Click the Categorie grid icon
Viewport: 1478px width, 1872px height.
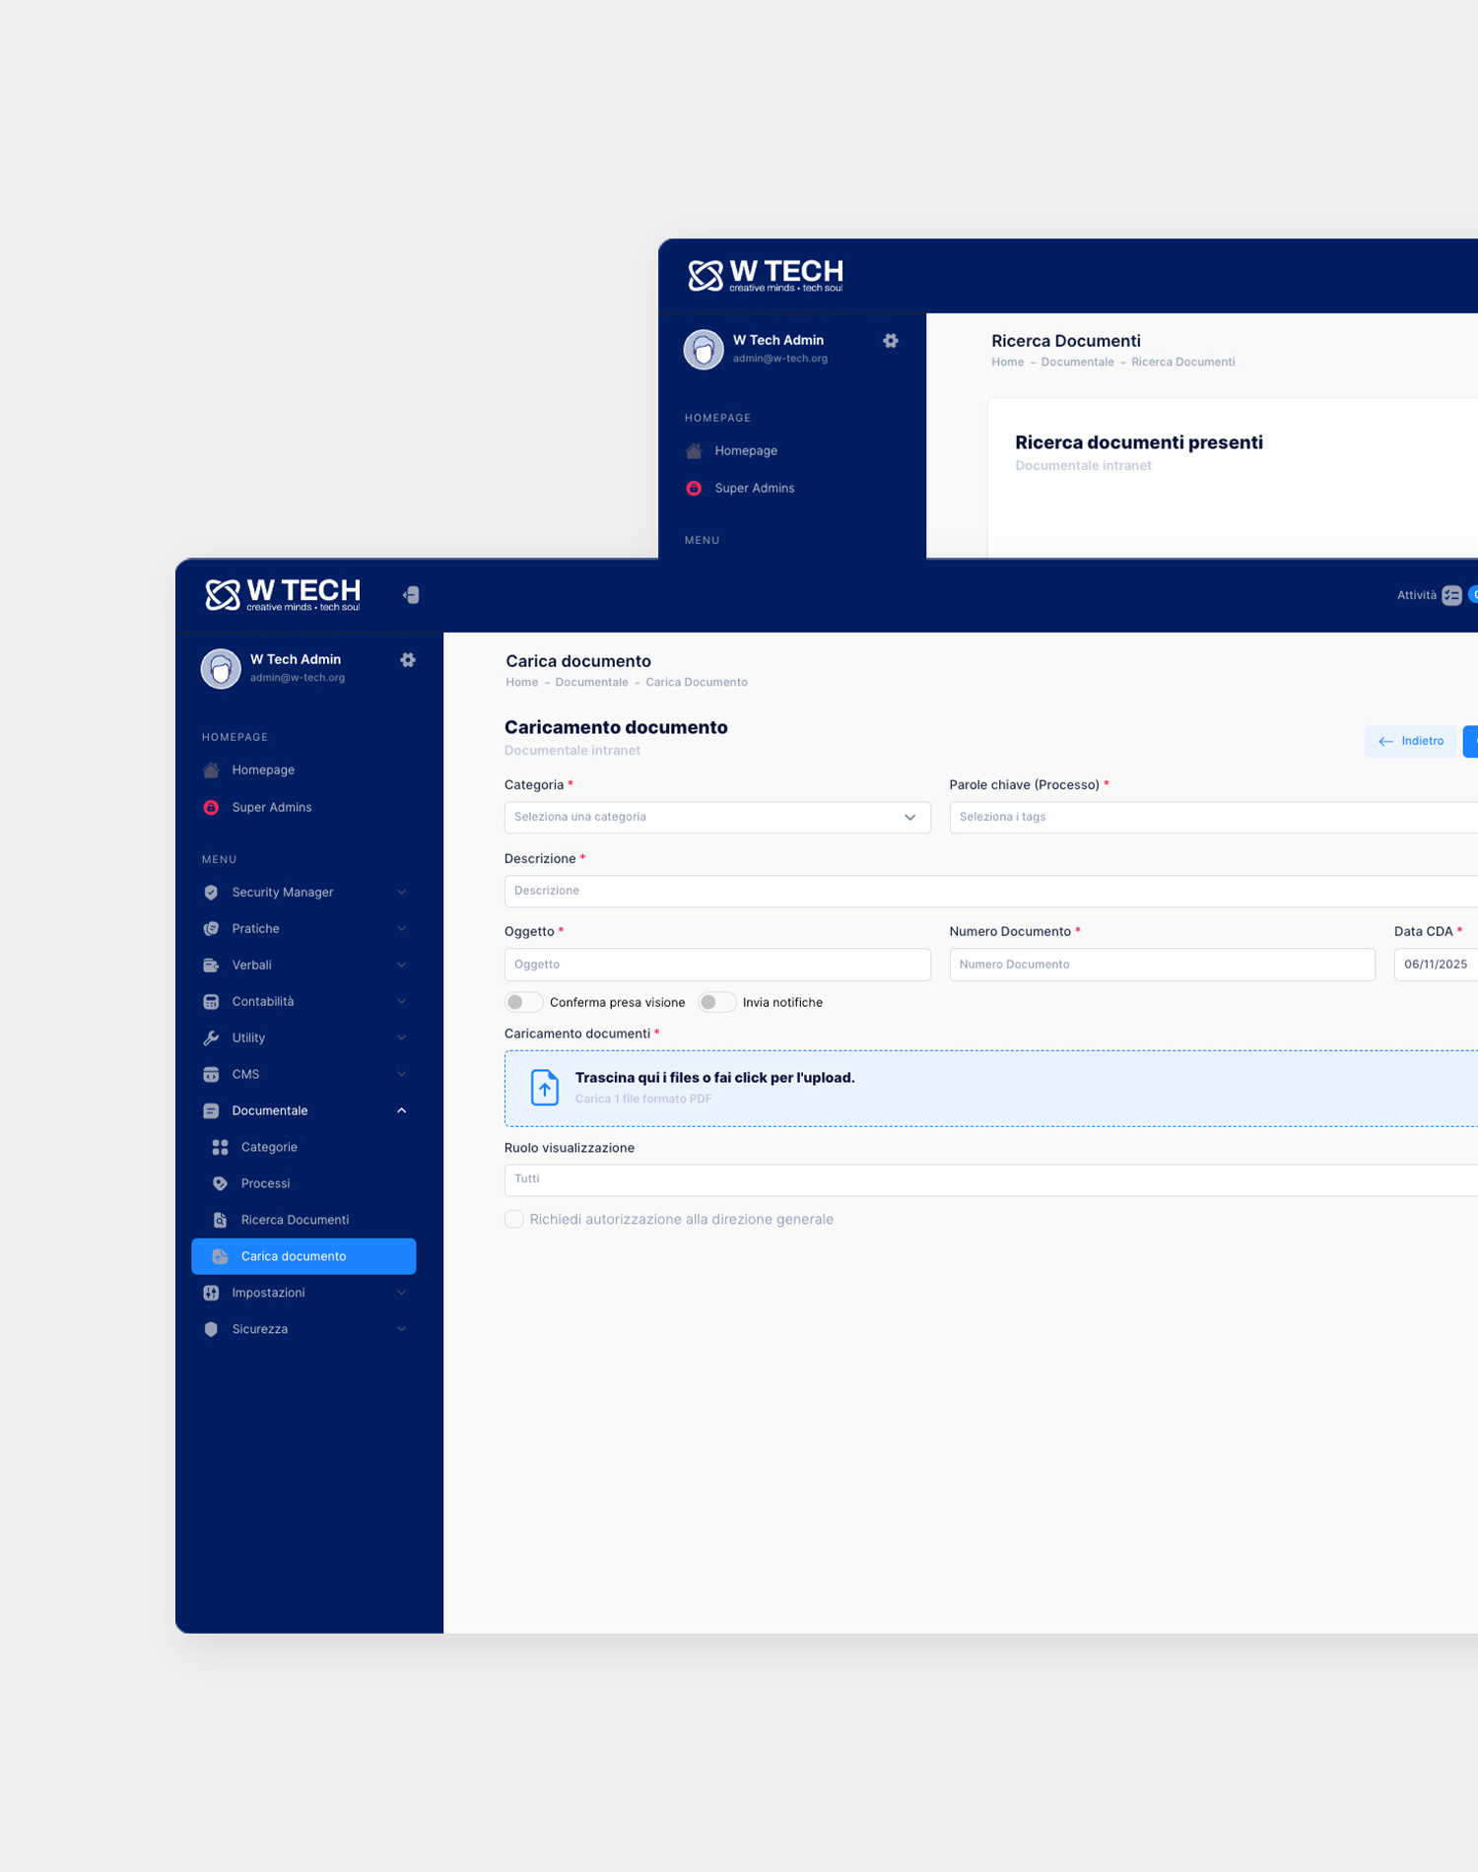tap(221, 1148)
